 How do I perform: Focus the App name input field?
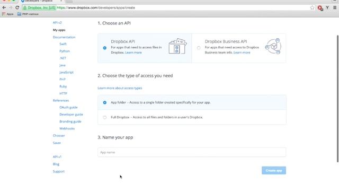[192, 152]
